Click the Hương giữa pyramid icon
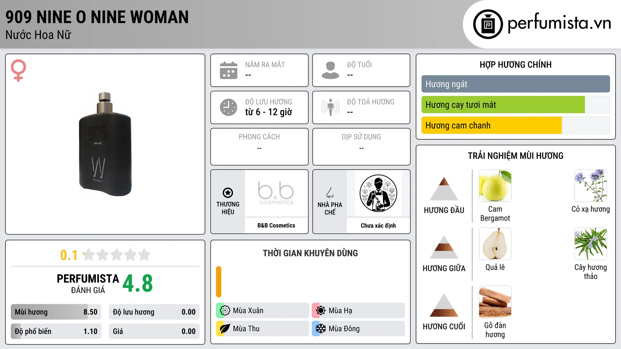Image resolution: width=621 pixels, height=349 pixels. (444, 247)
